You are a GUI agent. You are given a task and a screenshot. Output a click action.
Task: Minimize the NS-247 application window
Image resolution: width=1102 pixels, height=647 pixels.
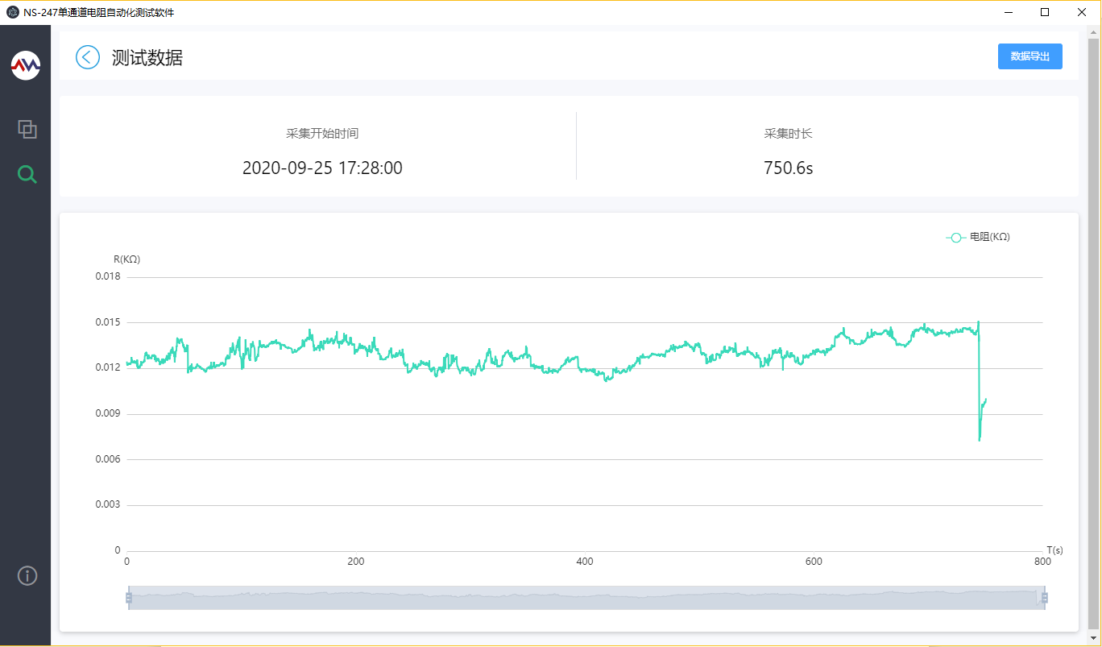(x=1008, y=12)
